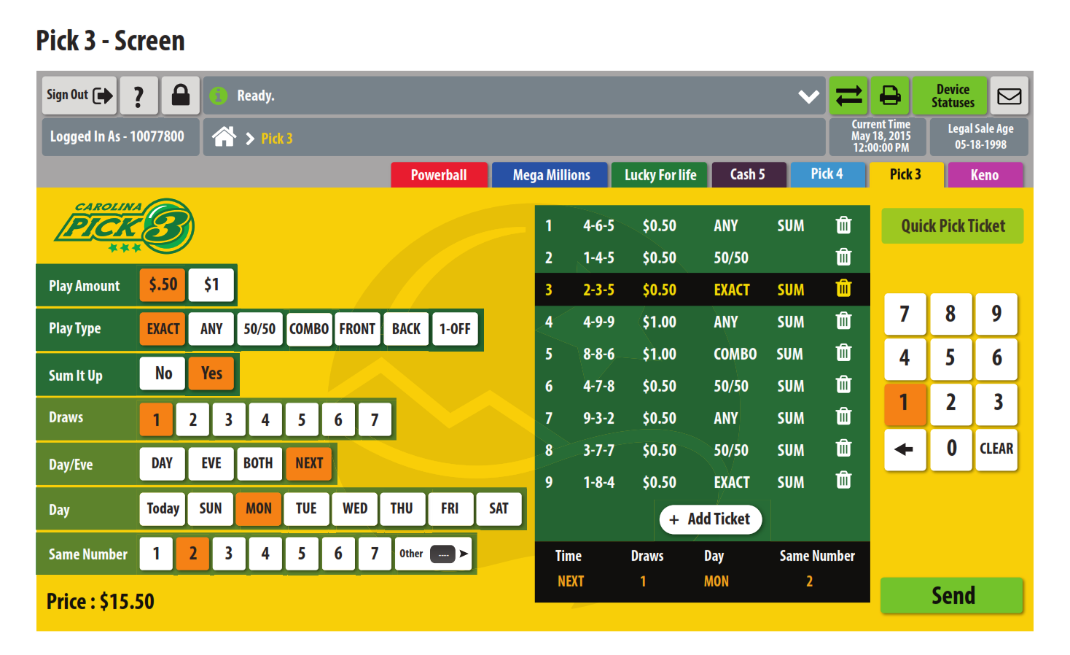Screen dimensions: 1070x655
Task: Delete ticket 6 (4-7-8) trash icon
Action: [x=843, y=385]
